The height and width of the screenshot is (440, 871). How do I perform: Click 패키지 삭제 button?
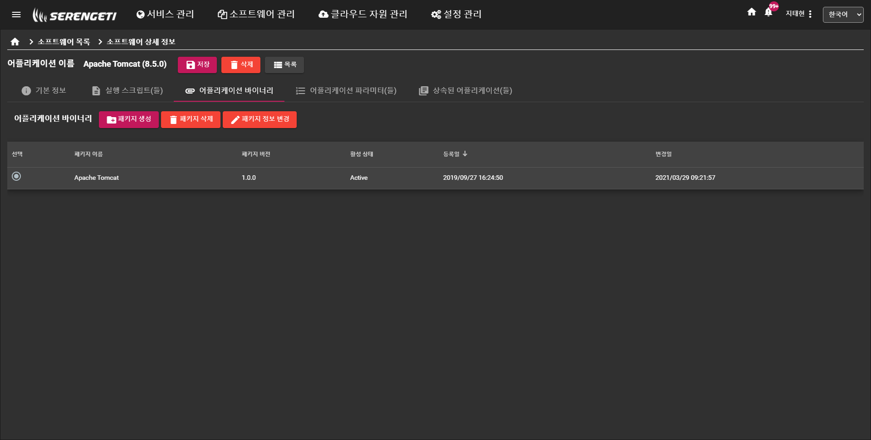[191, 119]
